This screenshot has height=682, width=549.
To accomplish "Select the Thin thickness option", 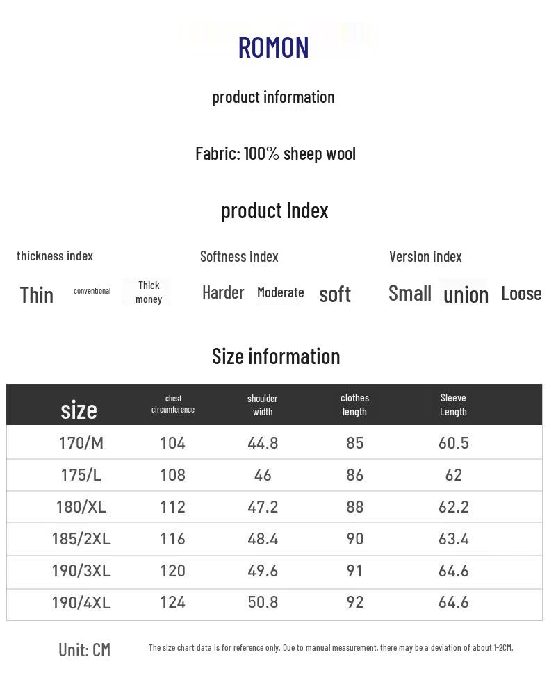I will coord(37,294).
